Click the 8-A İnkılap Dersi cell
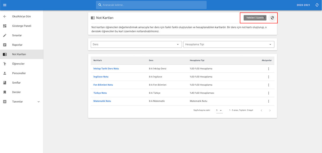The width and height of the screenshot is (322, 153). pos(158,69)
